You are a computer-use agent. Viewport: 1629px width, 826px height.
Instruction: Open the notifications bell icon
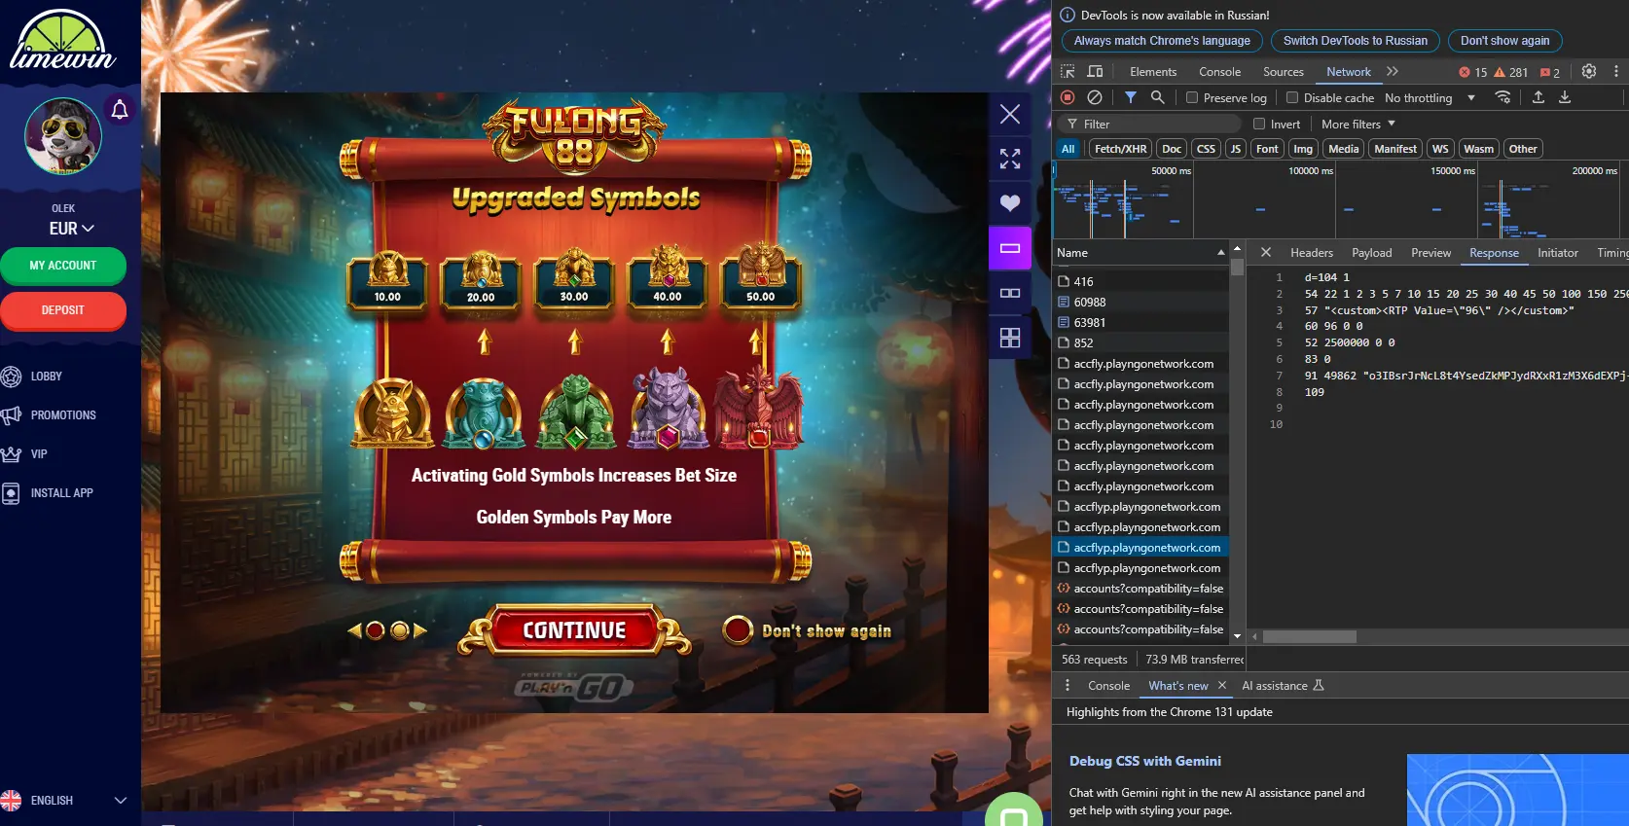point(120,110)
